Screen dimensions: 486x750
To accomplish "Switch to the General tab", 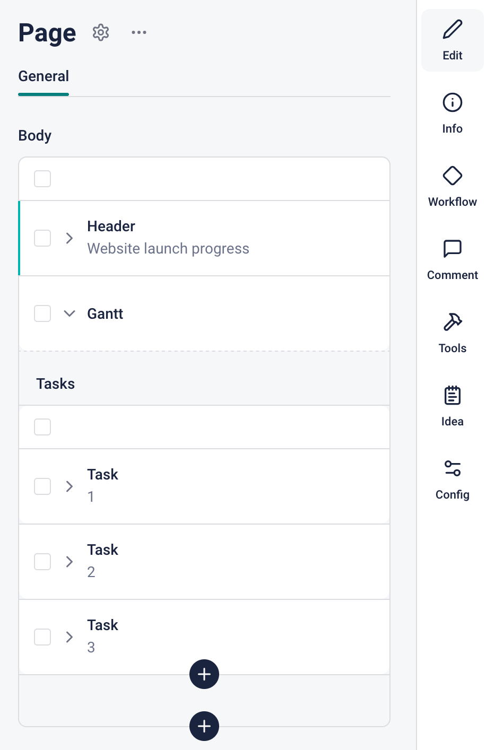I will tap(44, 76).
